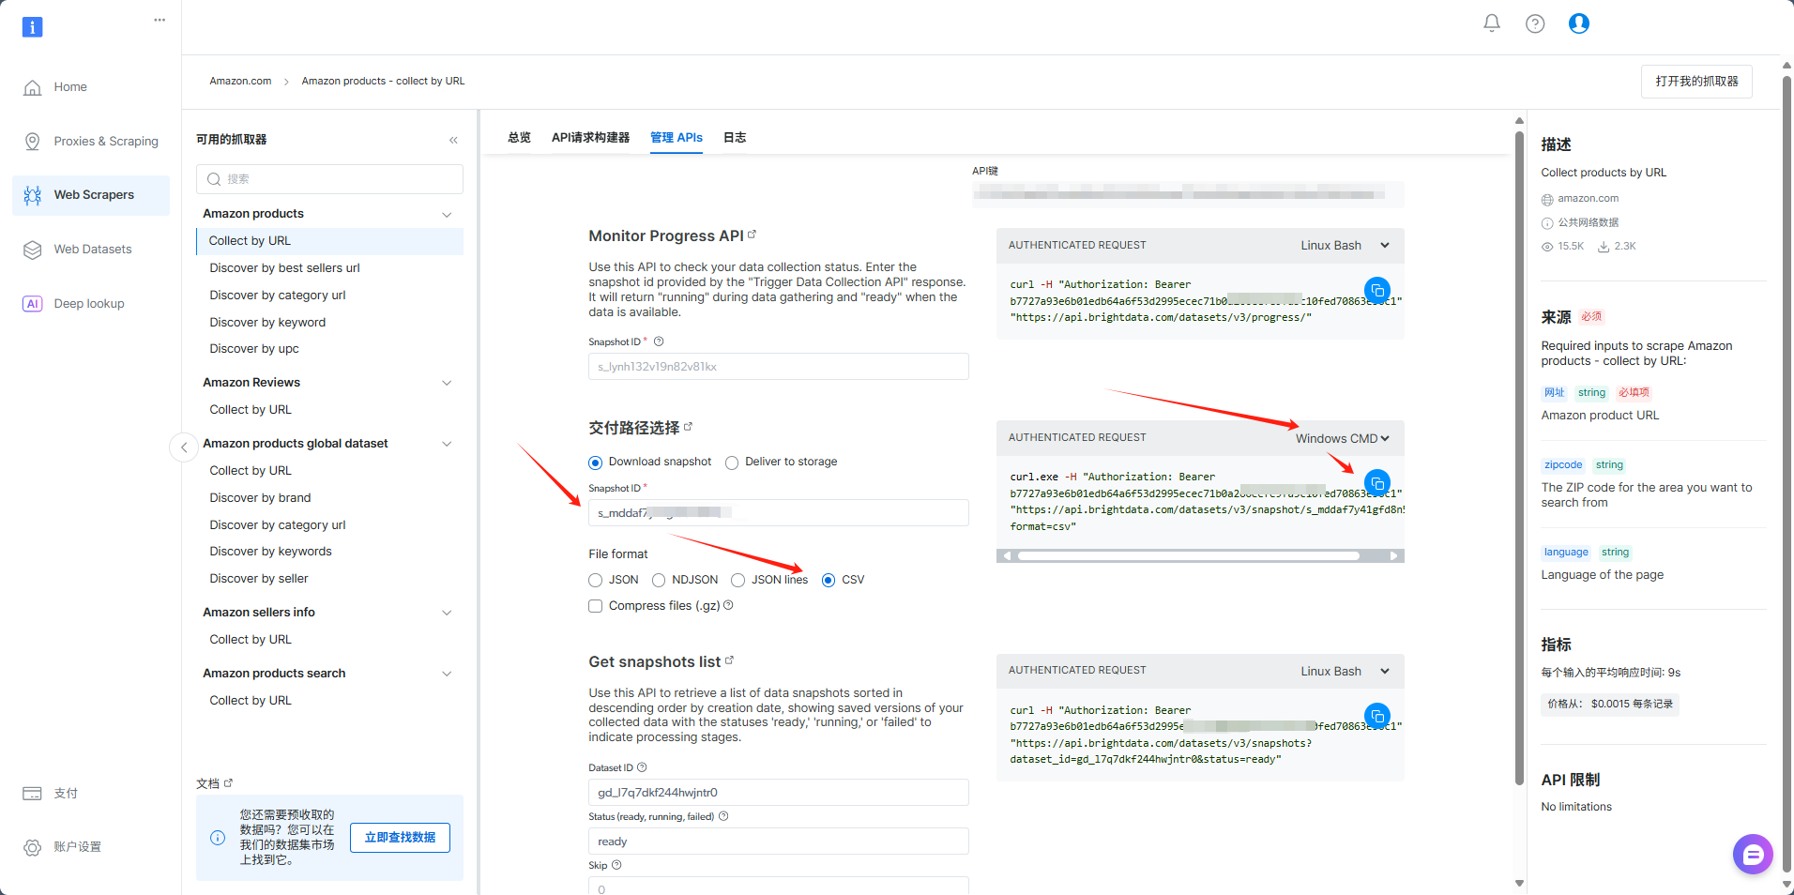Copy the snapshots list curl command

point(1376,716)
